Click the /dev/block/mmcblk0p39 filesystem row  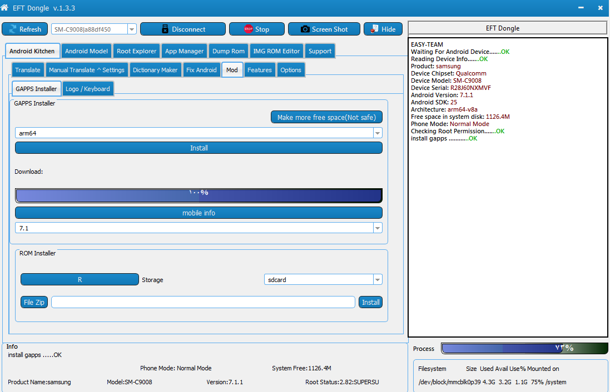pos(493,382)
